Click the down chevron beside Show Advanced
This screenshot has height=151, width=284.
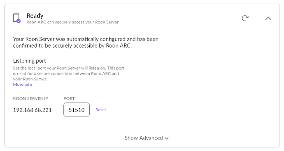tap(167, 138)
